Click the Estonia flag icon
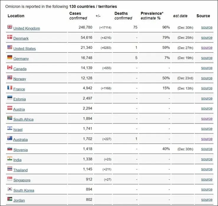 [10, 98]
